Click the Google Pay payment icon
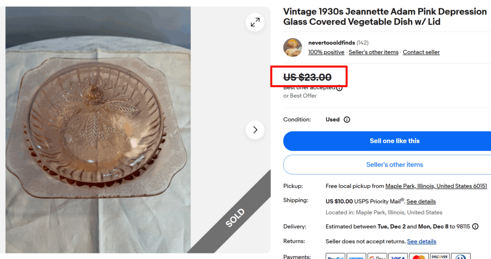Image resolution: width=491 pixels, height=259 pixels. (377, 257)
